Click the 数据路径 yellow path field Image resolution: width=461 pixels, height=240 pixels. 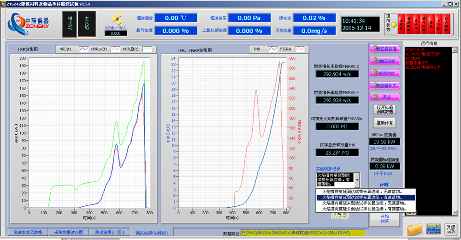click(x=303, y=233)
